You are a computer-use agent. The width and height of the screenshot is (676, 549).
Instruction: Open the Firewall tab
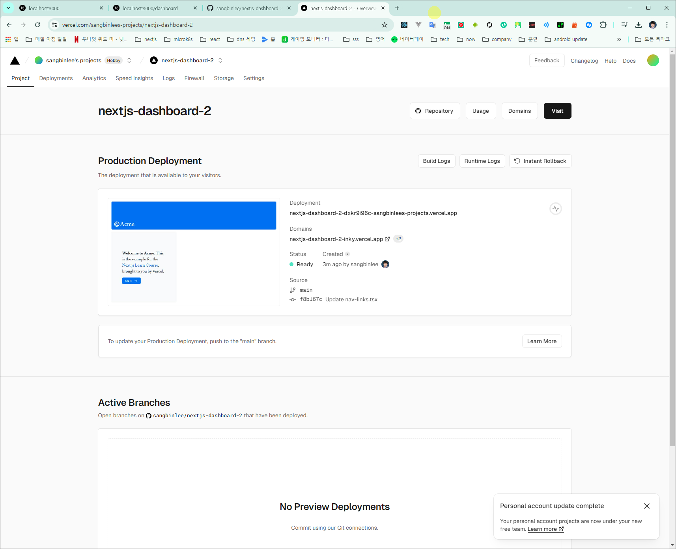point(194,78)
